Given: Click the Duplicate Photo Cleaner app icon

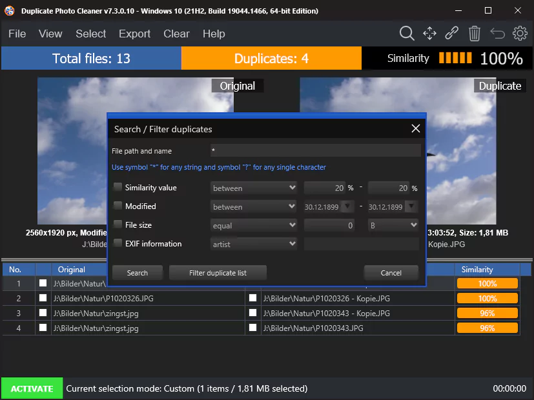Looking at the screenshot, I should tap(10, 10).
